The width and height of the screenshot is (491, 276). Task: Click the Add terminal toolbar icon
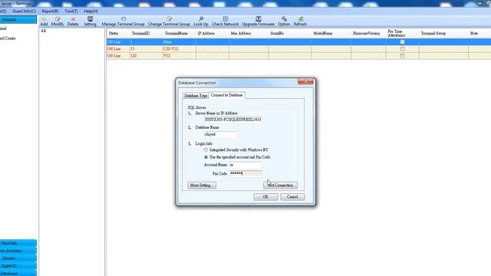click(44, 21)
